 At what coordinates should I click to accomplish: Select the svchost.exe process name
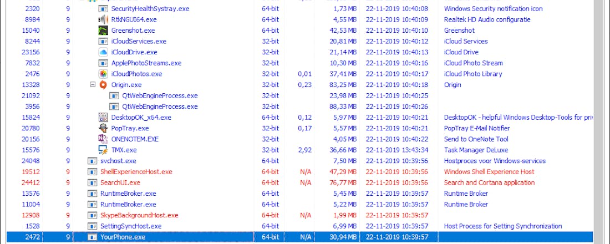pos(118,161)
